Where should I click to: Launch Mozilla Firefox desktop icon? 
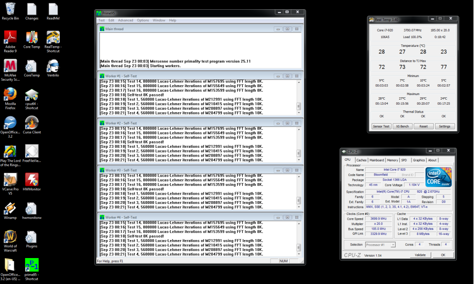pyautogui.click(x=10, y=99)
